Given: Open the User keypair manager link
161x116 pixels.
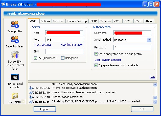Looking at the screenshot, I should pos(108,60).
